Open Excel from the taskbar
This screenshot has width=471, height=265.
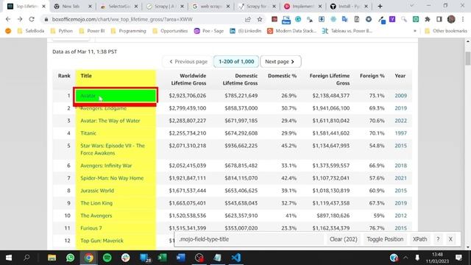(x=162, y=258)
